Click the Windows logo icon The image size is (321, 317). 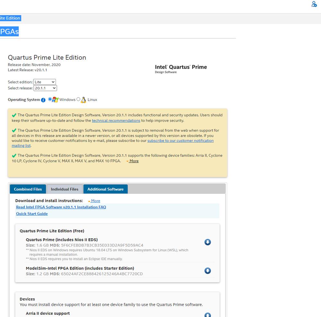click(55, 100)
